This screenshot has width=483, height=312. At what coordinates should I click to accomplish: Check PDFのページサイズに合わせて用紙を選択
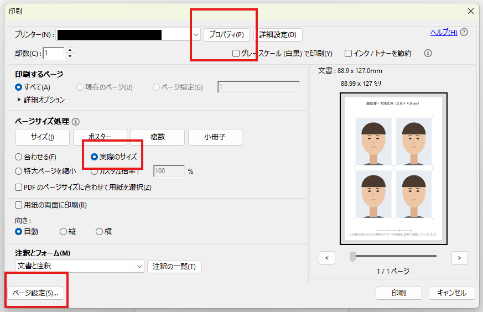[18, 188]
